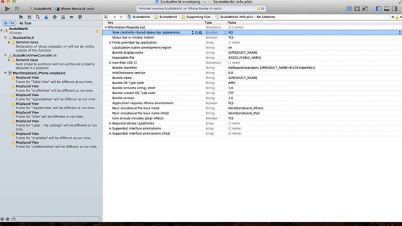Screen dimensions: 402x226
Task: Open the related items menu icon in jump bar
Action: click(106, 17)
